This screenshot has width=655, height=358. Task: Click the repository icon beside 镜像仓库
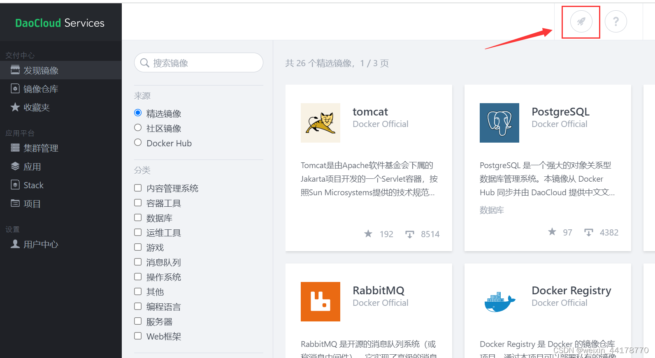tap(15, 88)
